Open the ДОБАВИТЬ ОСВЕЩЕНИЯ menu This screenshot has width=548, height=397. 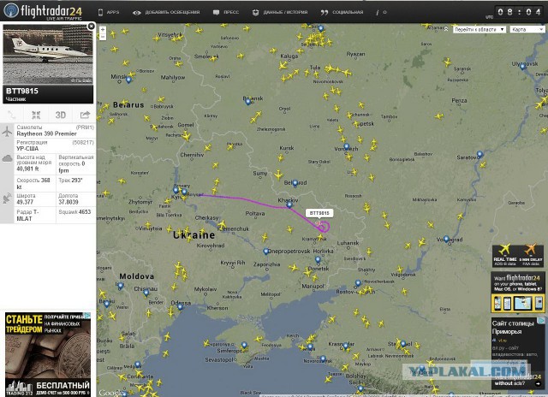[166, 12]
